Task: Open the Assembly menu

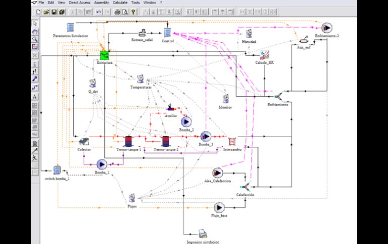Action: pos(101,3)
